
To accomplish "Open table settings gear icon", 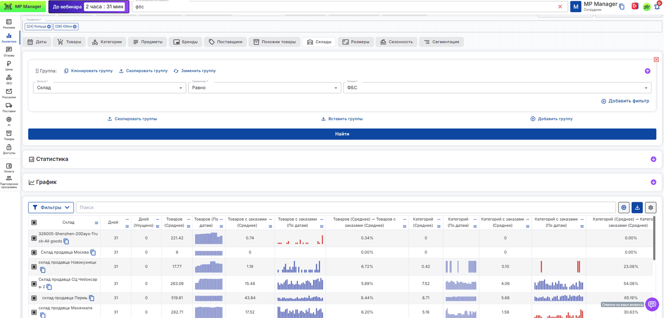I will (651, 207).
